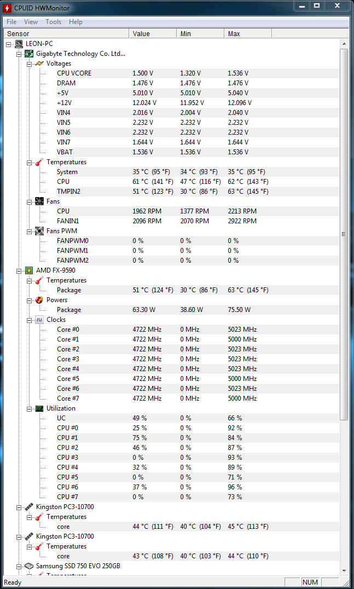Click the NUM indicator in status bar
This screenshot has width=354, height=589.
coord(310,582)
